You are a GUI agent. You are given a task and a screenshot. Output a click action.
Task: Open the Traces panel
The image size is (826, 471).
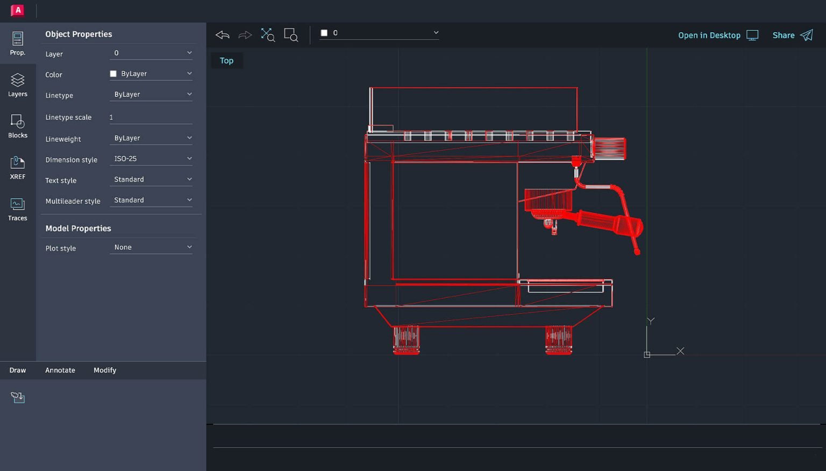pos(18,209)
